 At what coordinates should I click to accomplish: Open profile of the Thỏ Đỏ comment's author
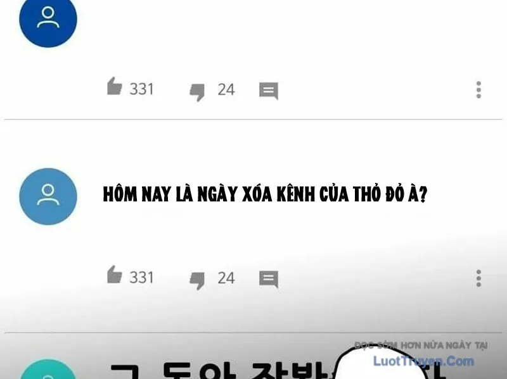(x=48, y=196)
